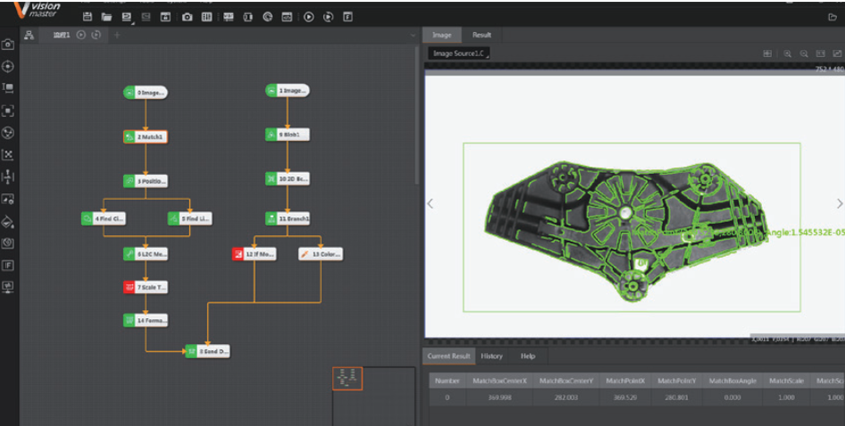Select the 9 Blob1 node
The height and width of the screenshot is (426, 845).
(288, 135)
